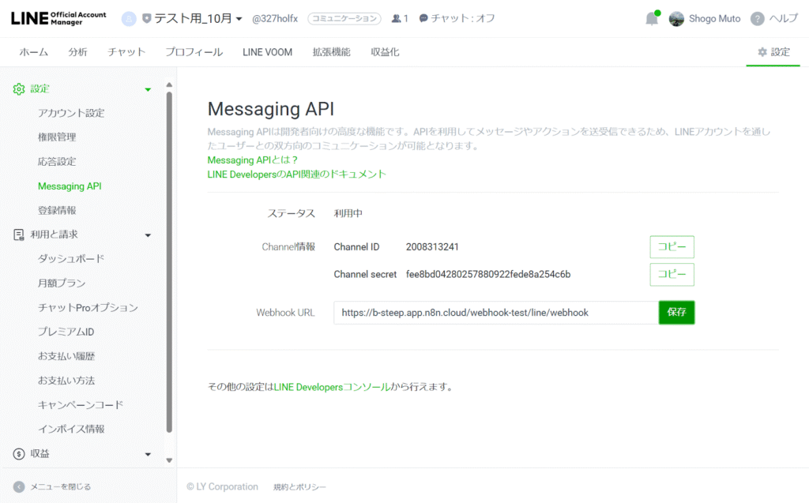Collapse the 利用と請求 sidebar section
The height and width of the screenshot is (503, 809).
pyautogui.click(x=148, y=235)
